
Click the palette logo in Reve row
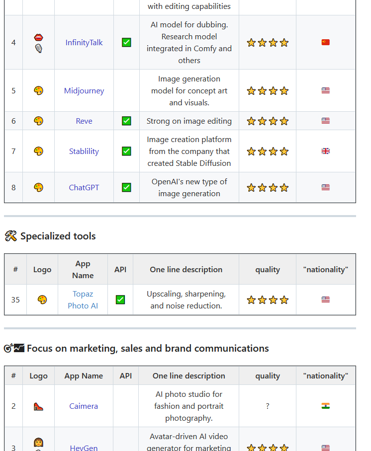[x=38, y=121]
